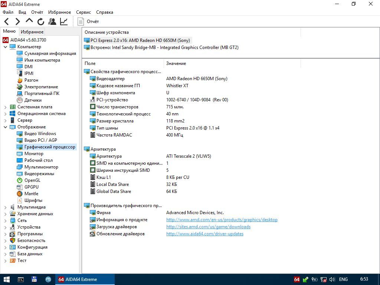
Task: Click the Отчёт report toolbar button
Action: (88, 22)
